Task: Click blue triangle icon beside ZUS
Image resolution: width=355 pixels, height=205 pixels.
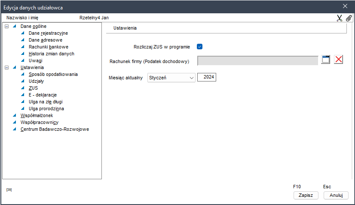Action: pos(23,88)
